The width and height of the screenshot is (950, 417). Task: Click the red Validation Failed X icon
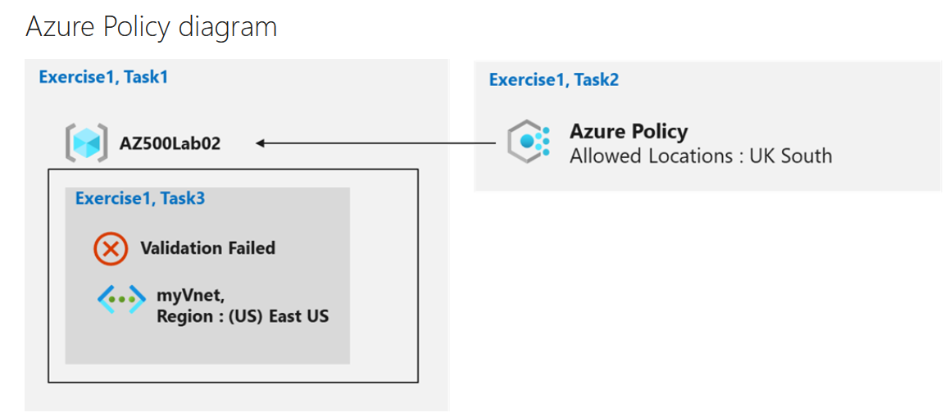click(x=111, y=248)
